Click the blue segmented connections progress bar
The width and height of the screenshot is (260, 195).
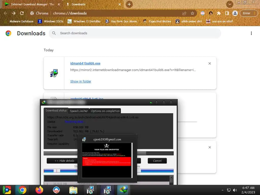click(x=109, y=171)
